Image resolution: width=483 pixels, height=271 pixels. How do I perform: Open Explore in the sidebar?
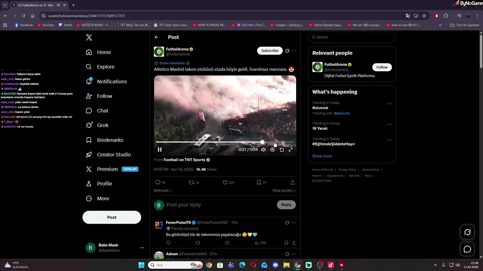[100, 67]
